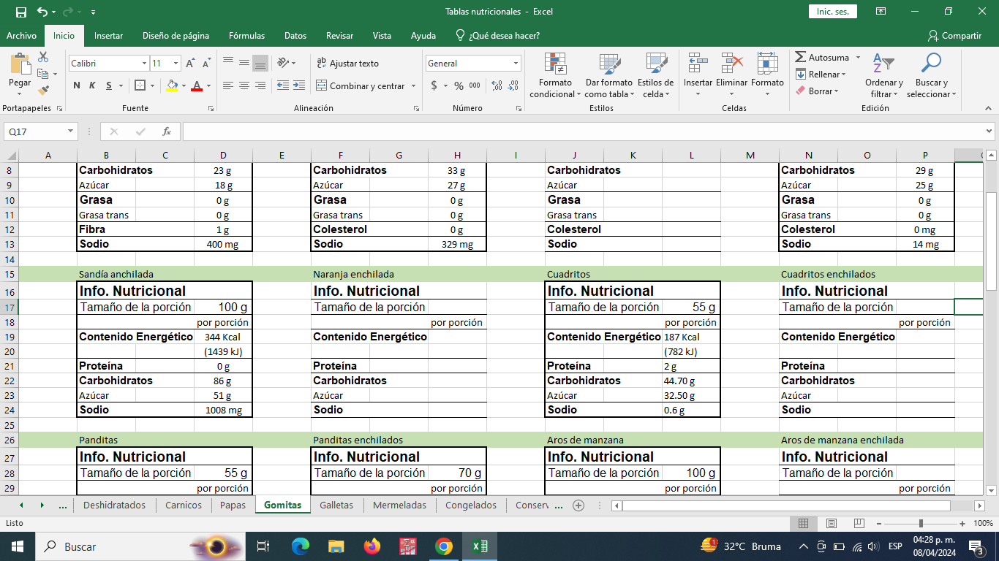Open the font color dropdown arrow

pos(208,85)
